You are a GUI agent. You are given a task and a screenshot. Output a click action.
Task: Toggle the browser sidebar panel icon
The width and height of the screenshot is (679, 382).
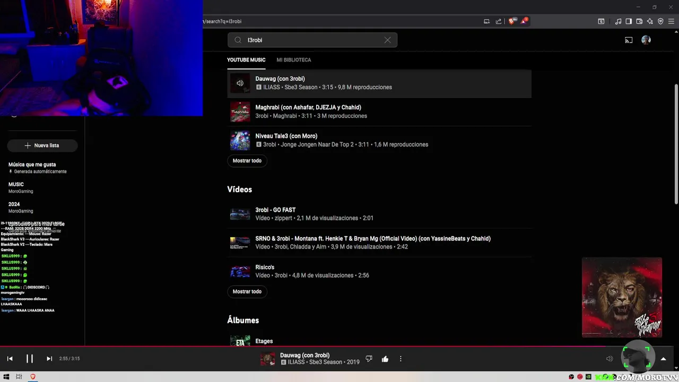629,21
